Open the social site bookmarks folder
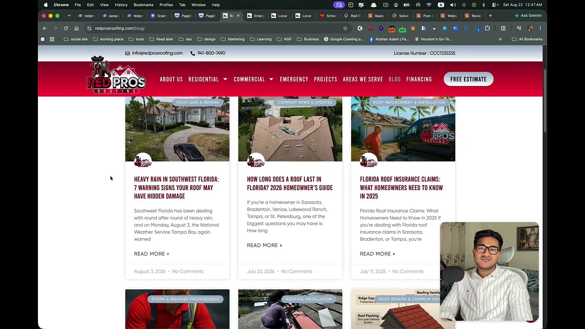This screenshot has width=585, height=329. pyautogui.click(x=76, y=39)
